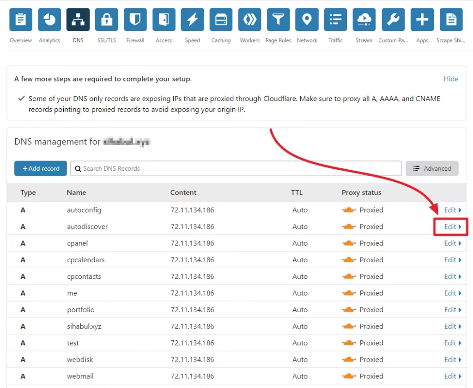Open the Custom Pages wrench icon
This screenshot has width=473, height=388.
tap(393, 19)
